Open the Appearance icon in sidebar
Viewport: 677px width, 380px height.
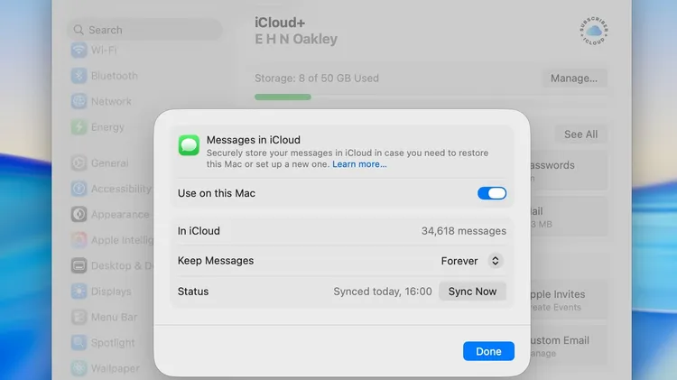click(x=79, y=215)
